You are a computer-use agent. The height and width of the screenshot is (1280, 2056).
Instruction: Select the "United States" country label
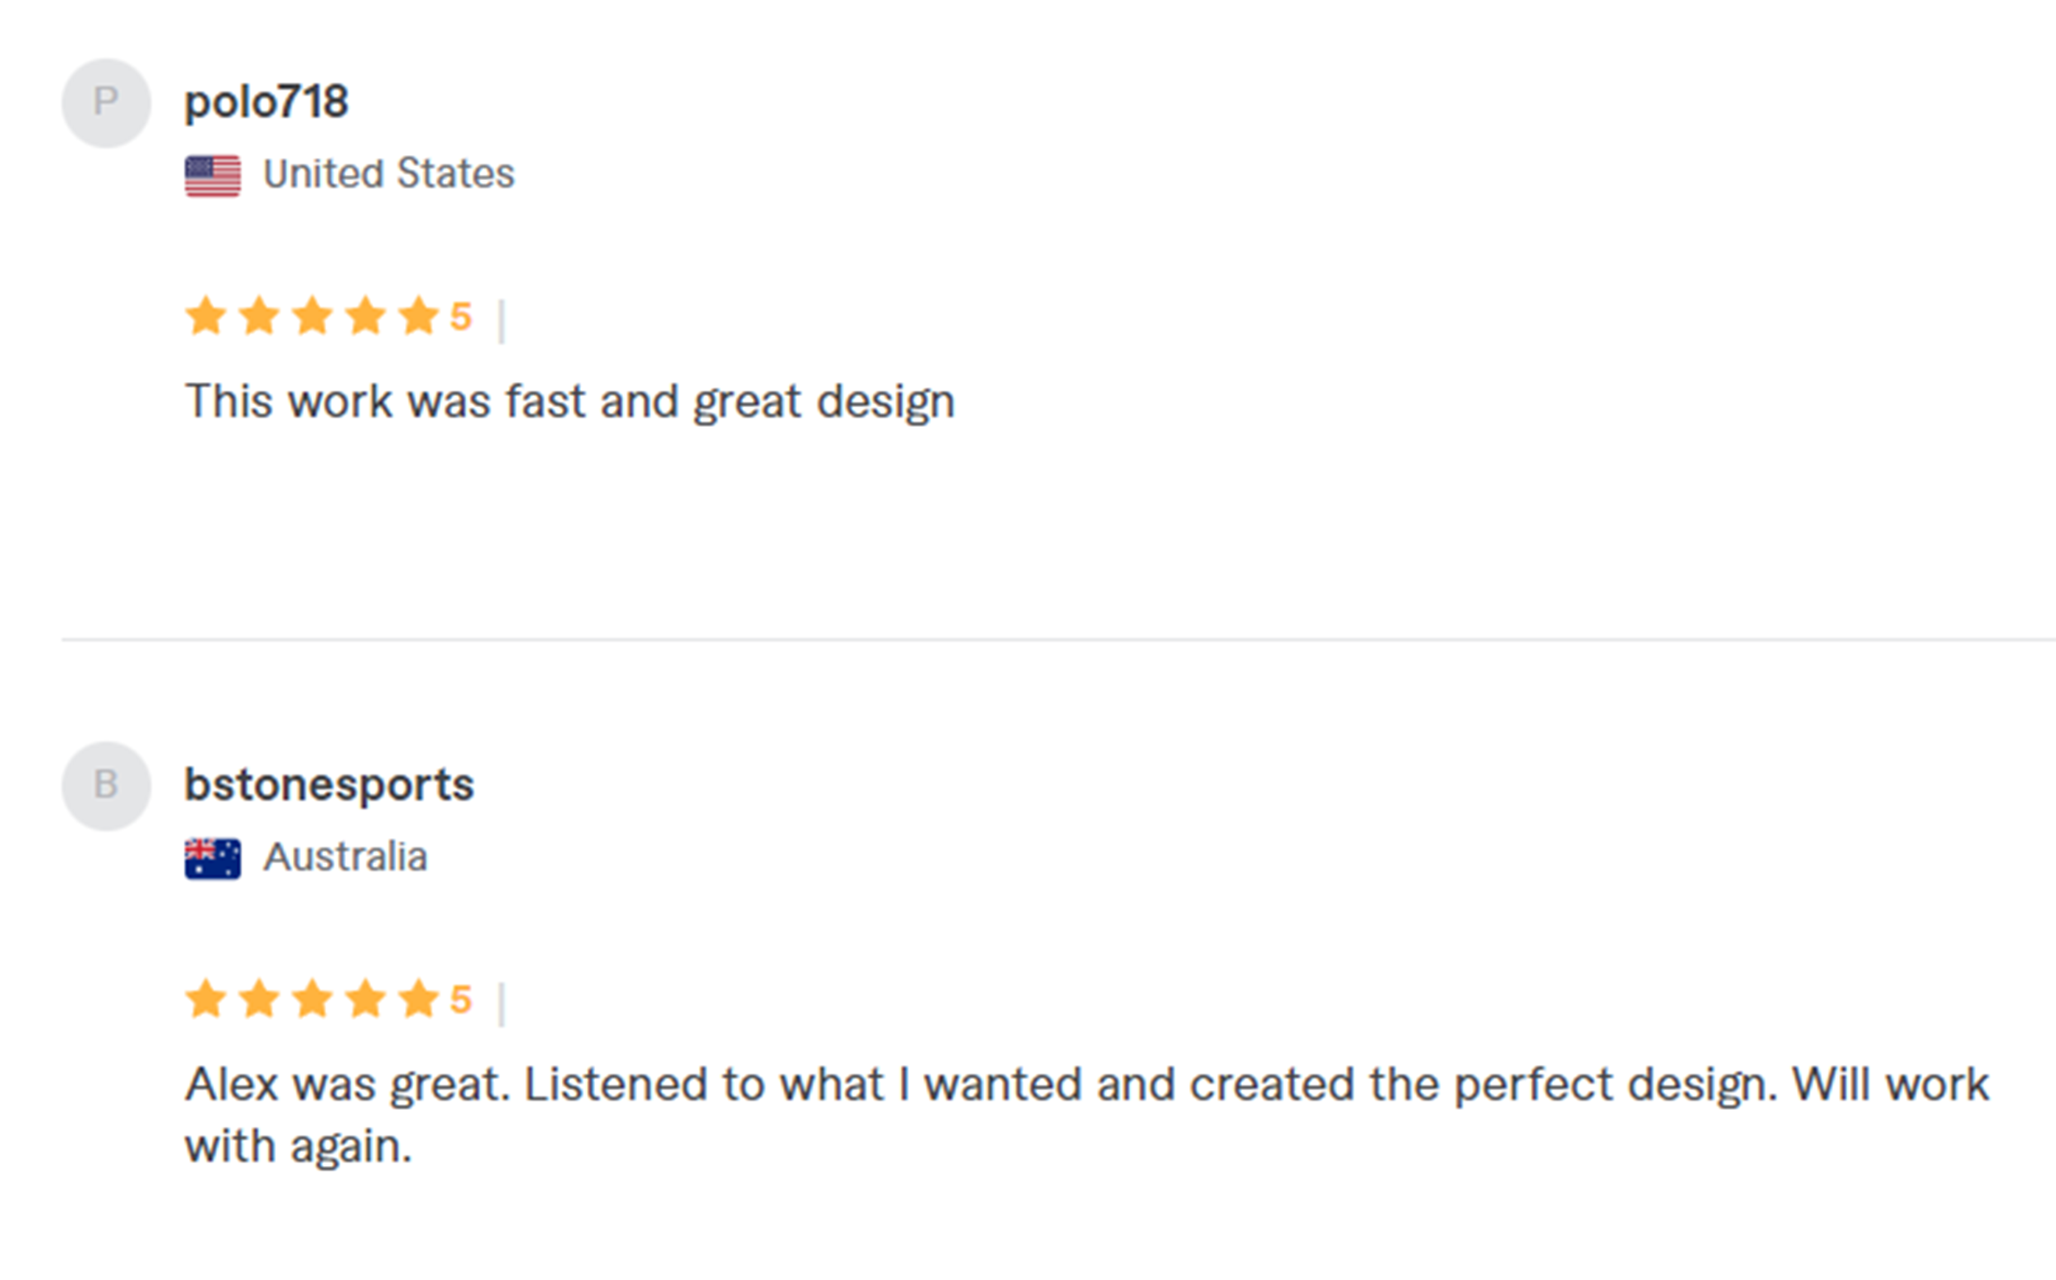click(x=389, y=174)
